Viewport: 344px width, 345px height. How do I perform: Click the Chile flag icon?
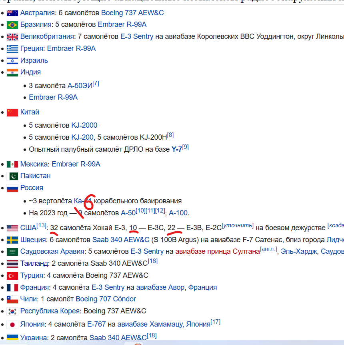(x=12, y=299)
